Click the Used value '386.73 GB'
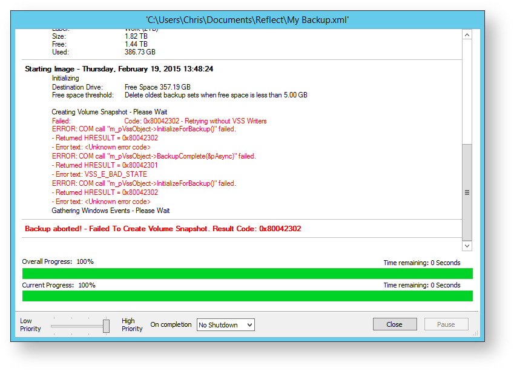Viewport: 514px width, 371px height. 140,52
